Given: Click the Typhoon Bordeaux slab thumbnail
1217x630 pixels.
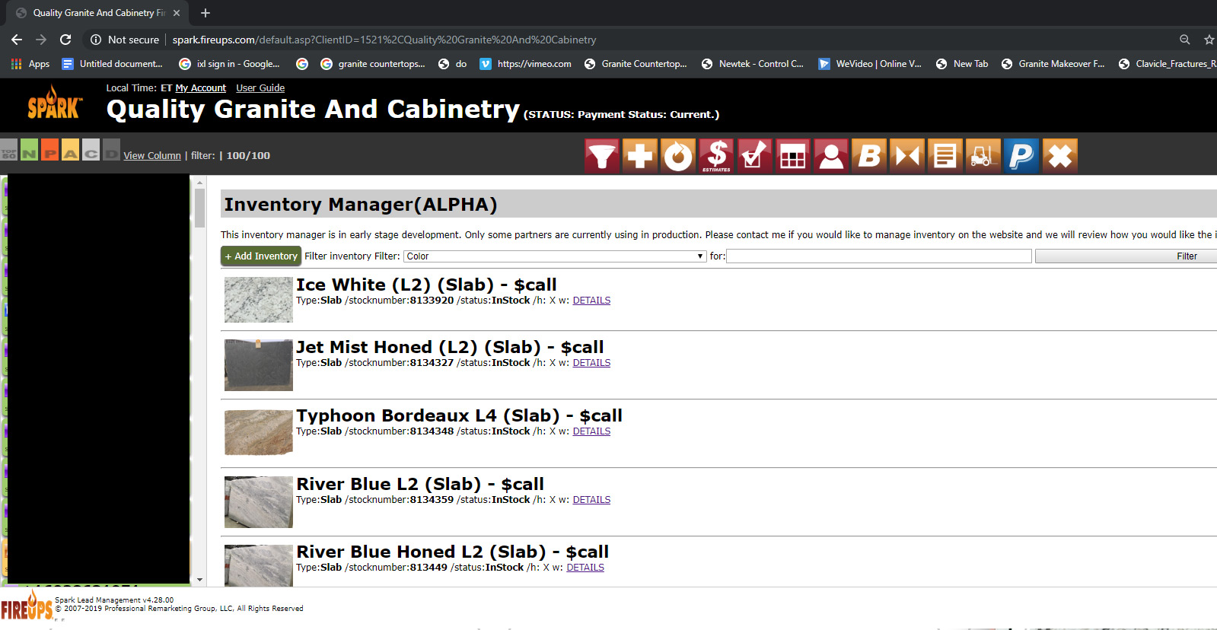Looking at the screenshot, I should (x=259, y=431).
